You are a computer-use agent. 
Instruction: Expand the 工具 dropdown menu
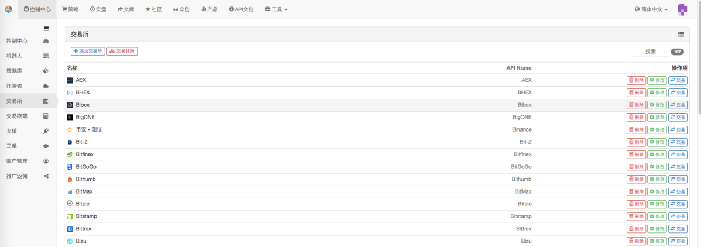(276, 9)
